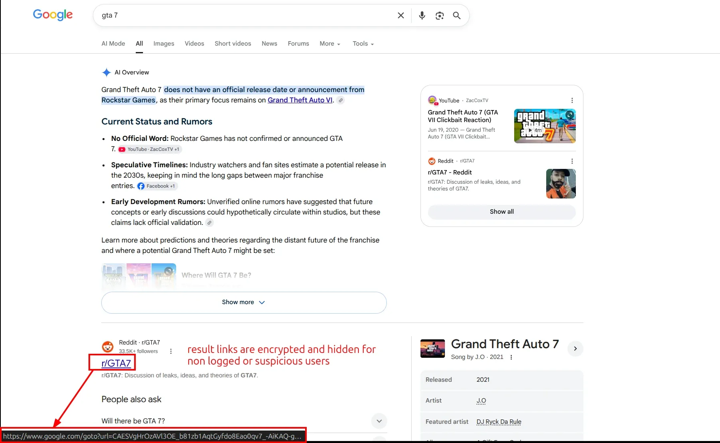The image size is (720, 443).
Task: Open more options for Grand Theft Auto 7 song
Action: 511,357
